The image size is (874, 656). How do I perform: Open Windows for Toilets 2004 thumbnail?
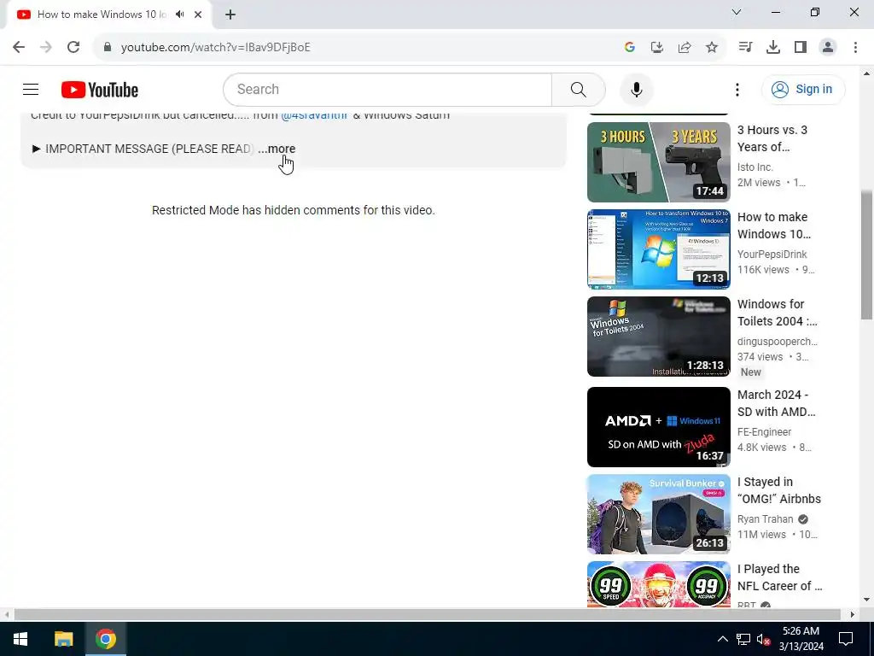pyautogui.click(x=658, y=337)
